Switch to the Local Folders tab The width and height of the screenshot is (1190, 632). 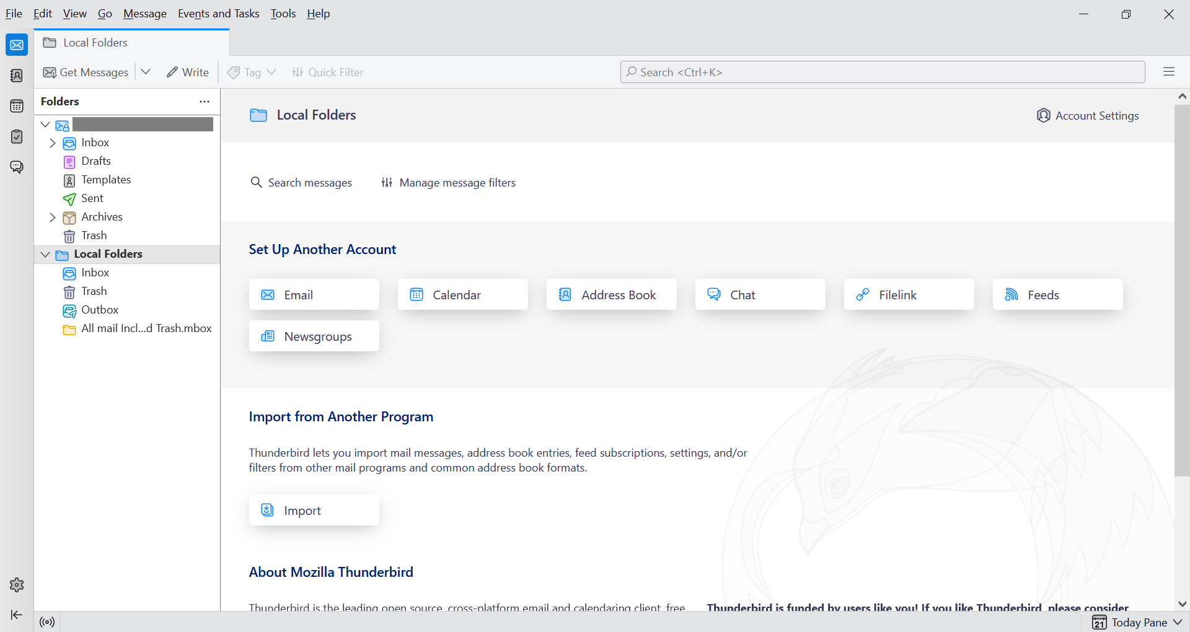132,43
